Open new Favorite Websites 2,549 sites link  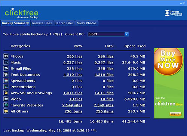(x=72, y=105)
